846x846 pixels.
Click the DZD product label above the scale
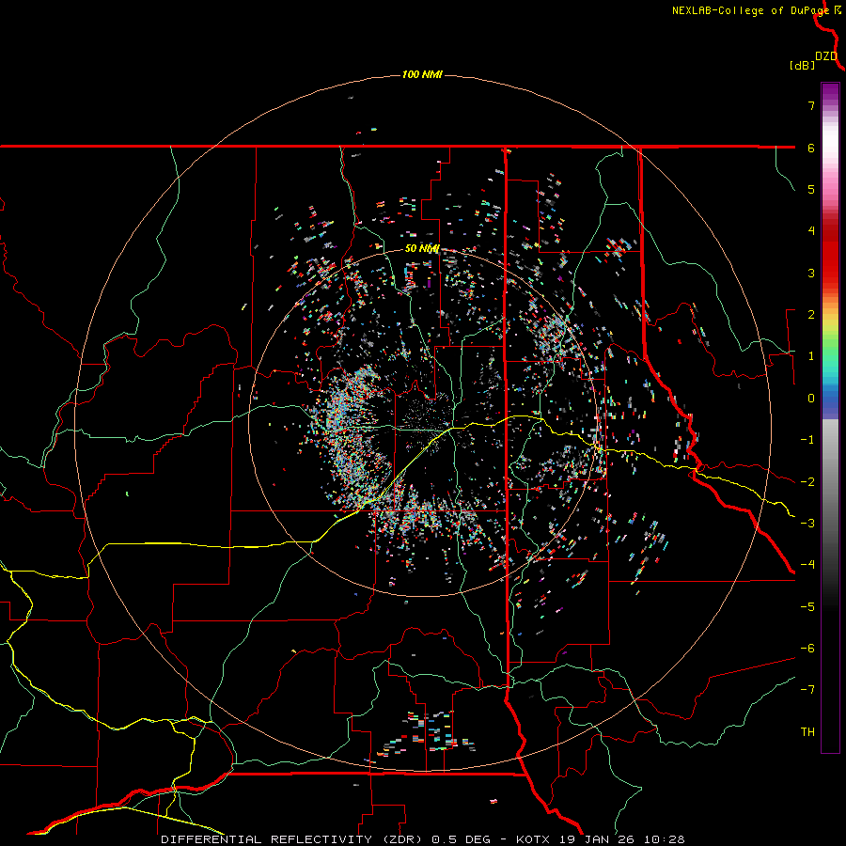[x=826, y=56]
